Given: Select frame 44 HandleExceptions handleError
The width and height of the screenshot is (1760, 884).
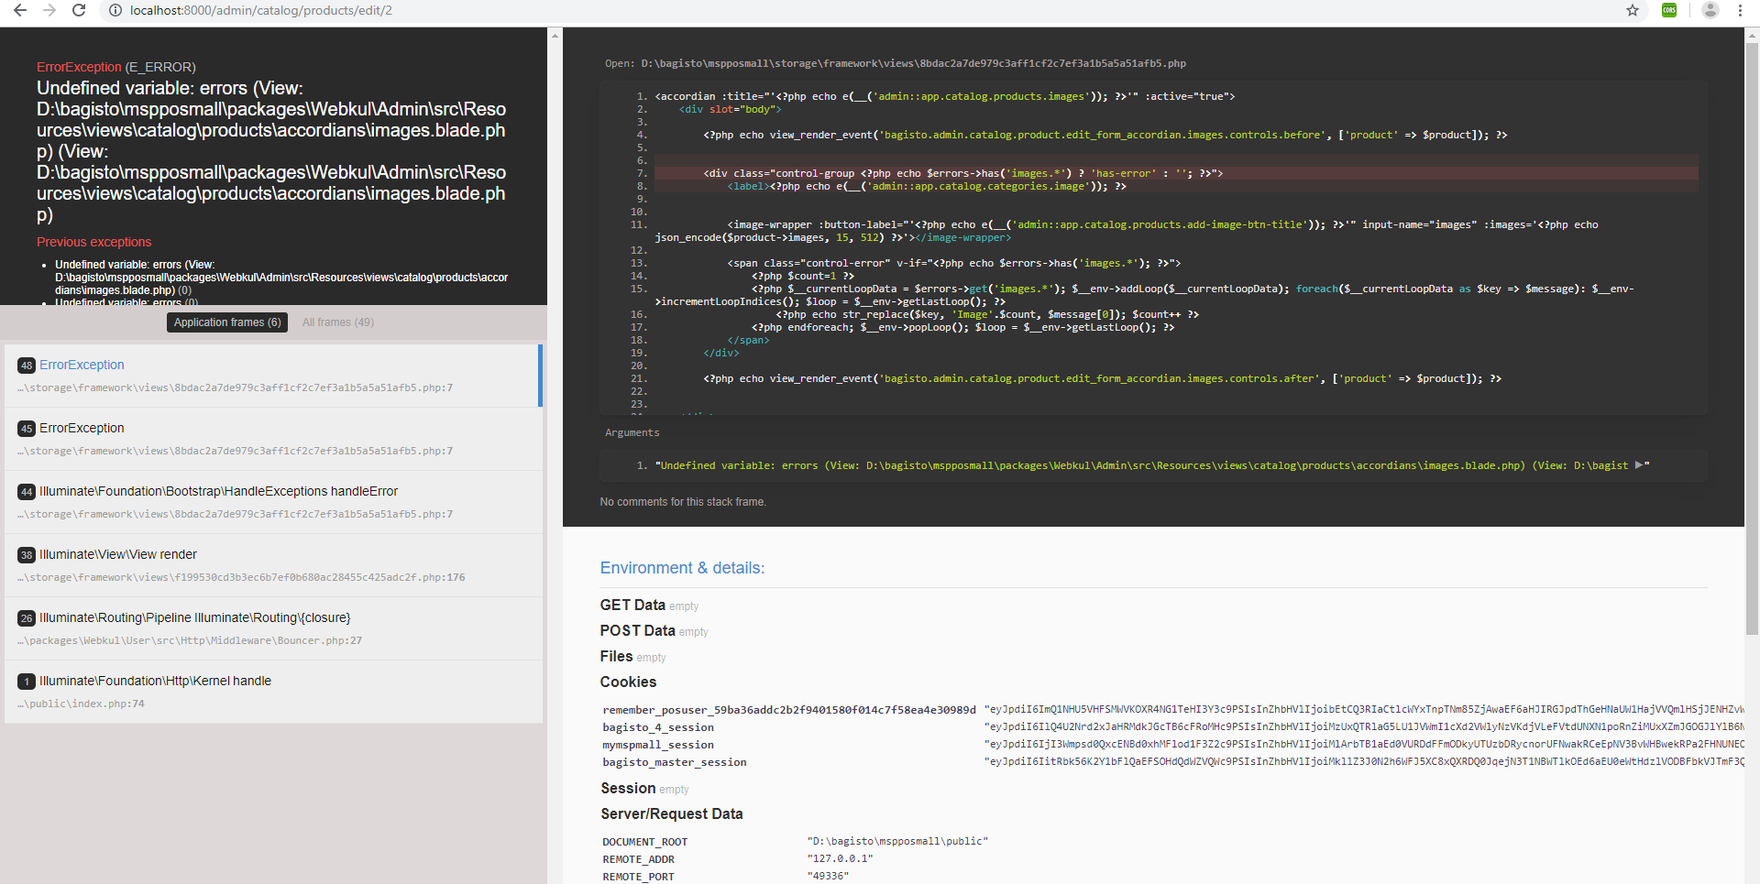Looking at the screenshot, I should click(273, 502).
